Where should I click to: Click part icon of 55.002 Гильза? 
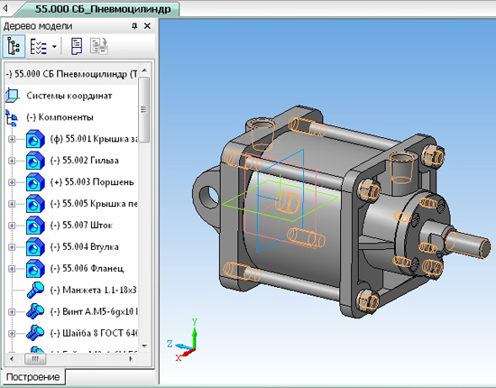click(x=35, y=161)
